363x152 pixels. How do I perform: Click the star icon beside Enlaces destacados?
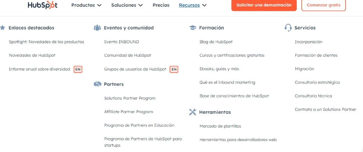pos(2,28)
